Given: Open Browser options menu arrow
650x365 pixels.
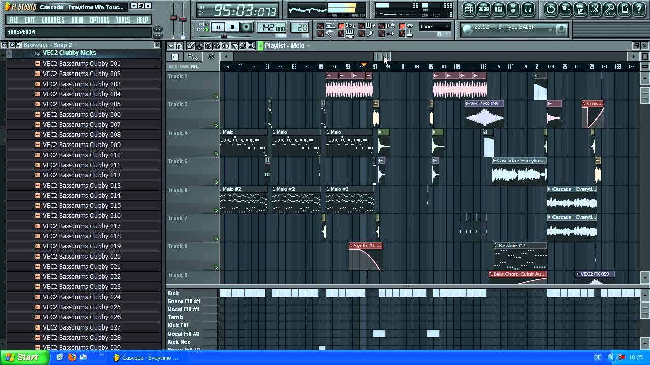Looking at the screenshot, I should point(4,45).
